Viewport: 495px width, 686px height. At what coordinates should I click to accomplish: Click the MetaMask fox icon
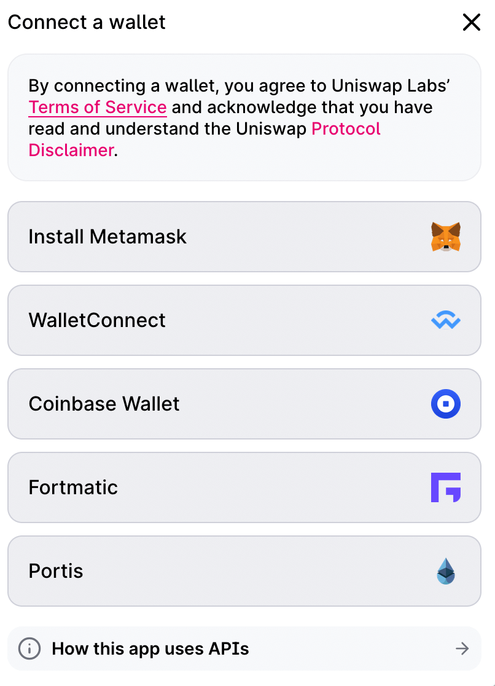tap(446, 237)
